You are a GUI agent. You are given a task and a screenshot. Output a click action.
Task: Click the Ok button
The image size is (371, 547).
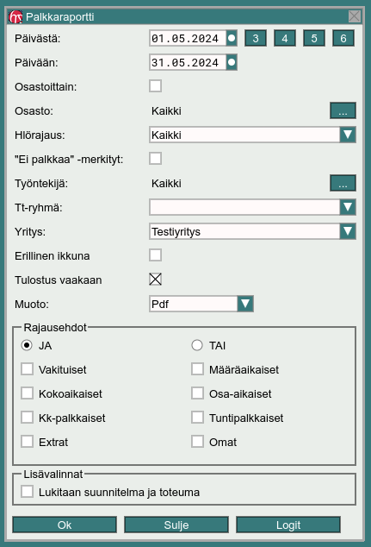click(x=65, y=525)
